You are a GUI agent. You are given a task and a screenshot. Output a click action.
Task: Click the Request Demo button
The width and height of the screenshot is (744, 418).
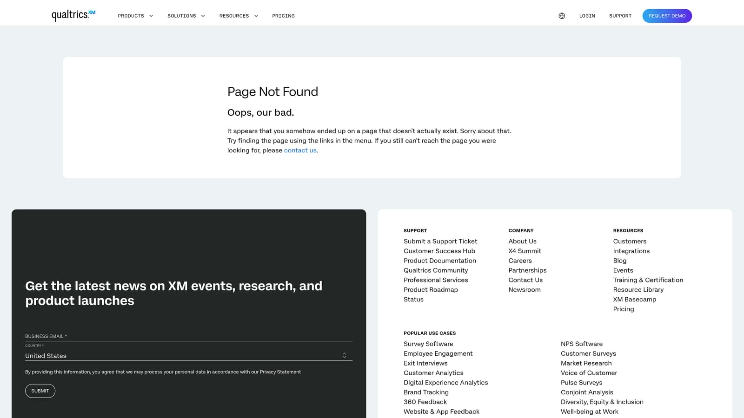pyautogui.click(x=667, y=16)
